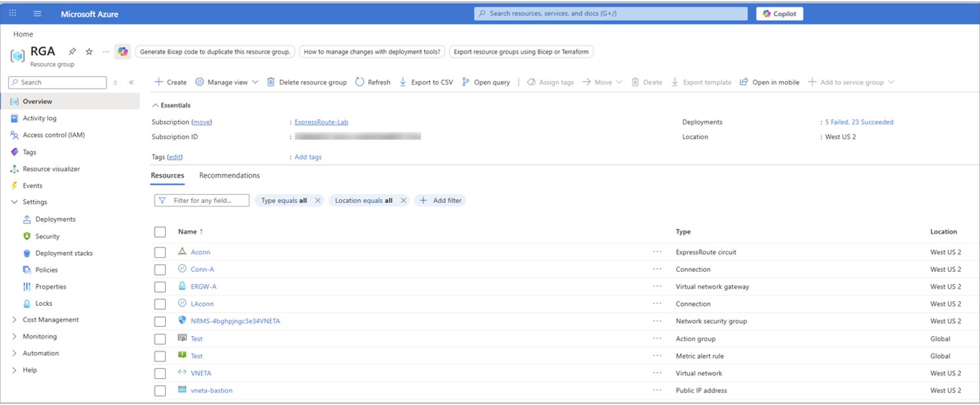Favorite RGA with the star icon
This screenshot has width=980, height=405.
click(89, 52)
